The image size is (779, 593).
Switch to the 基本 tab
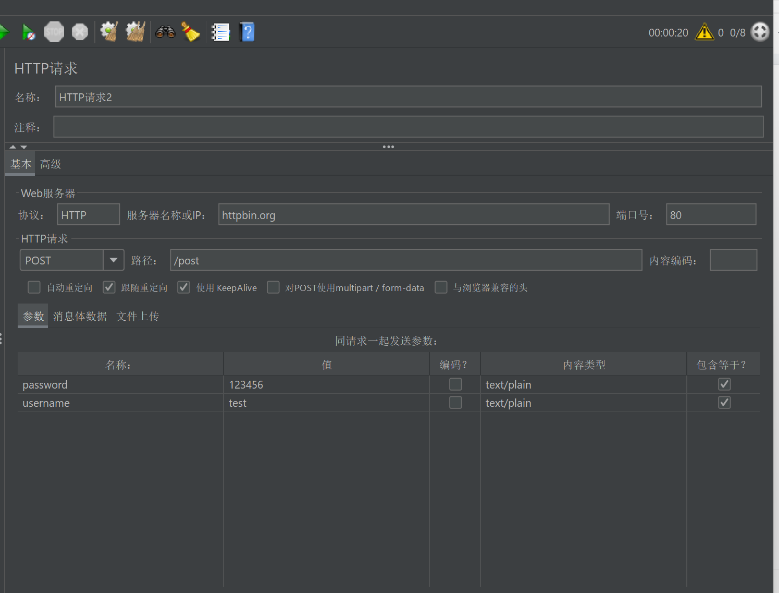click(x=21, y=164)
